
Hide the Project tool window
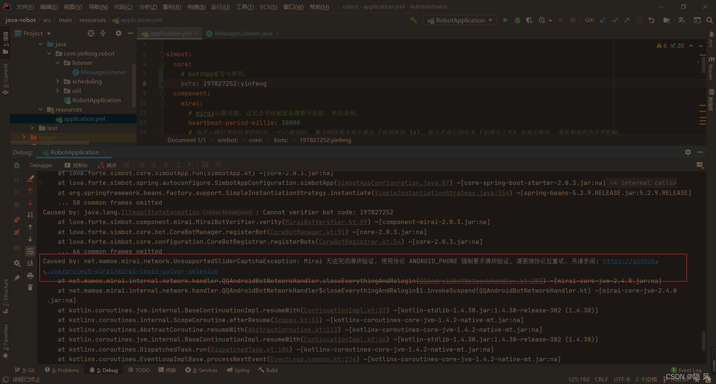point(130,33)
